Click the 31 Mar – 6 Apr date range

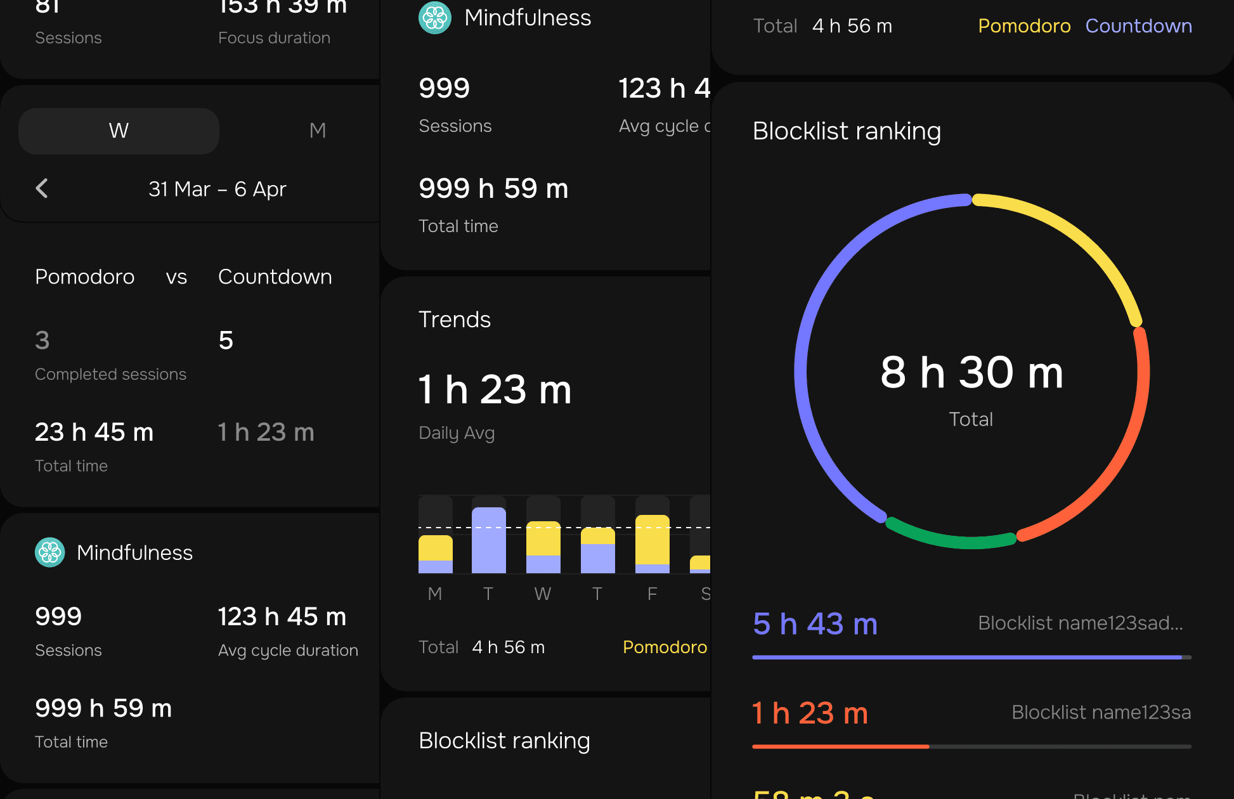click(x=217, y=189)
